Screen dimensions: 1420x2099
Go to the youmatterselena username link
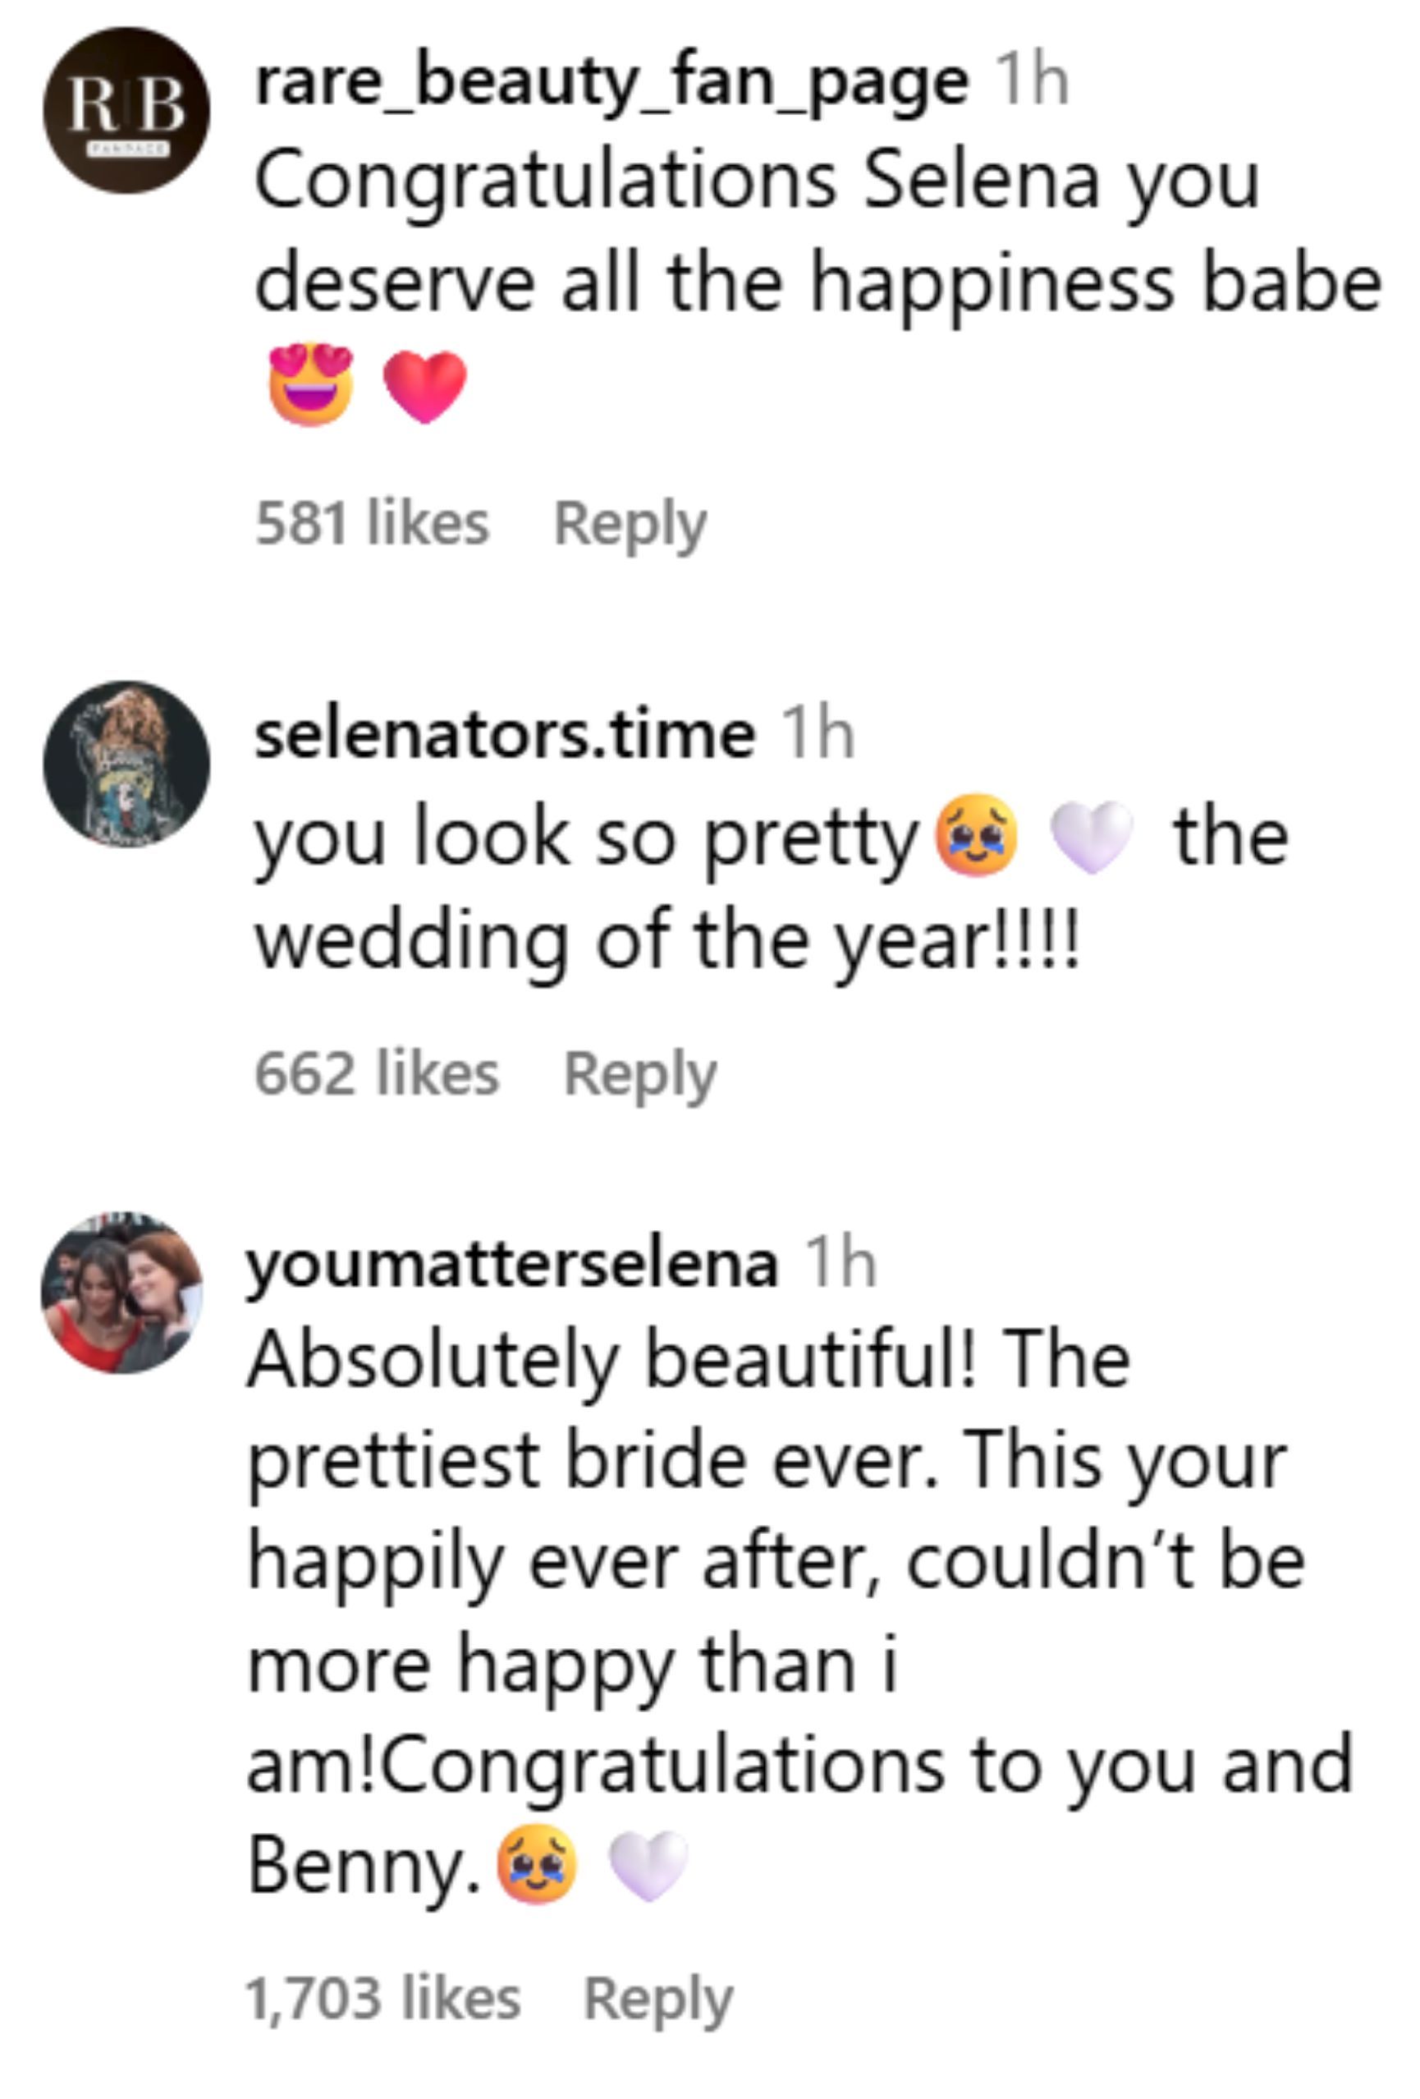tap(512, 1264)
